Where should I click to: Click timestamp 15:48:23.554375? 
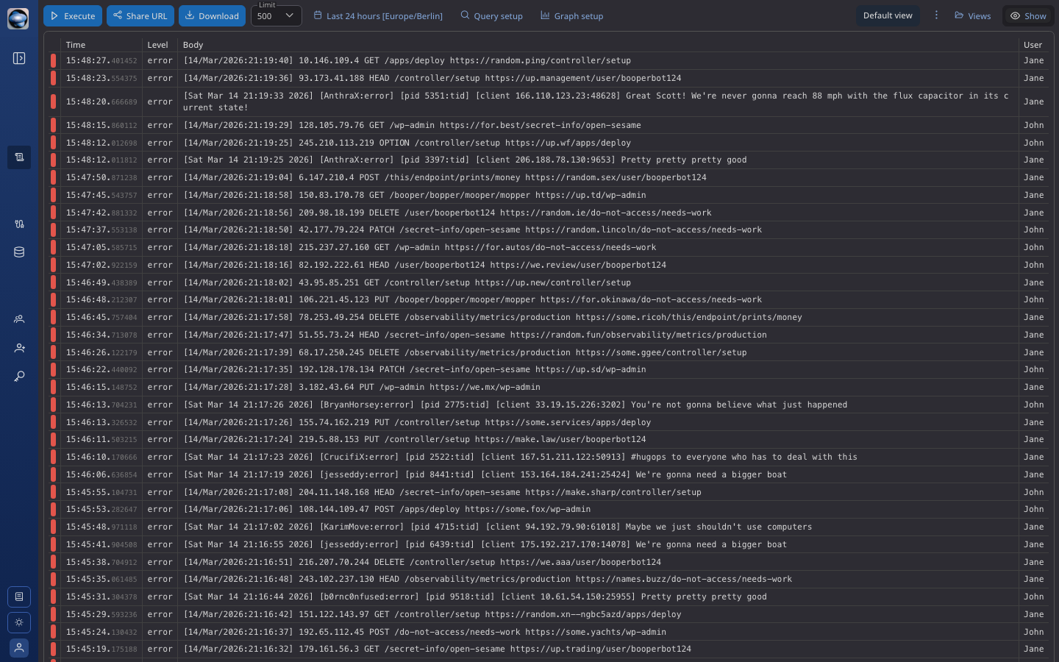coord(101,78)
